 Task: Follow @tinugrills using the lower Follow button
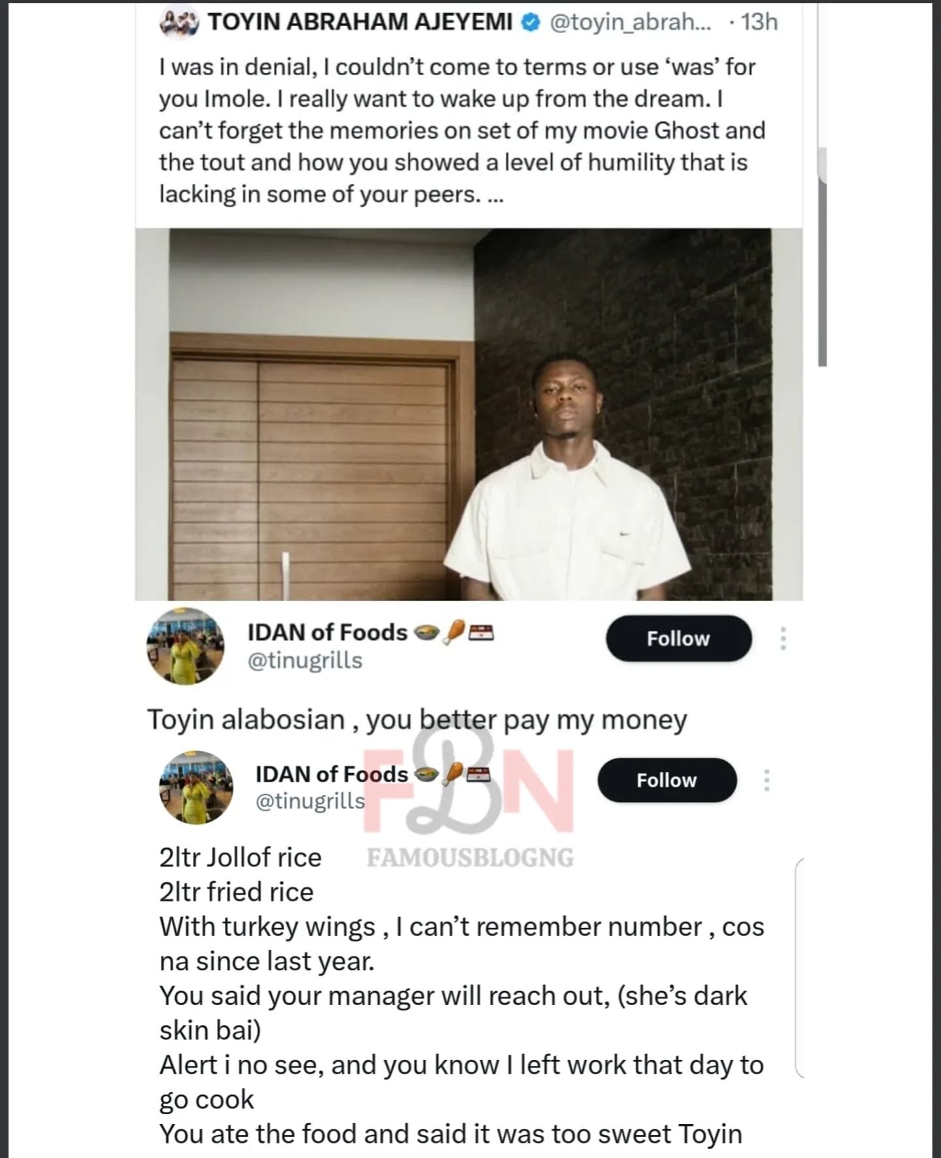click(x=667, y=780)
